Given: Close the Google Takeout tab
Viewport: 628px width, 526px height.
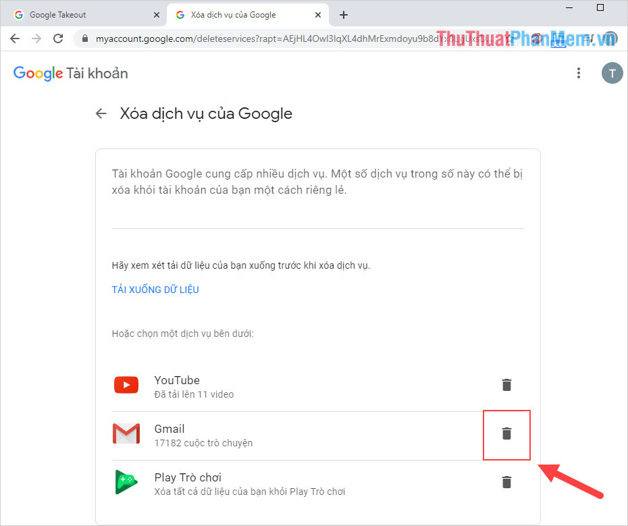Looking at the screenshot, I should (157, 15).
